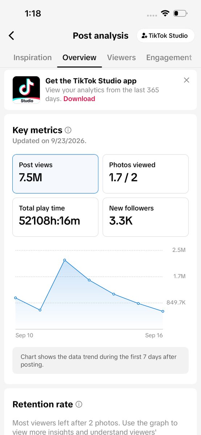Tap the Wi-Fi status icon

[x=165, y=13]
